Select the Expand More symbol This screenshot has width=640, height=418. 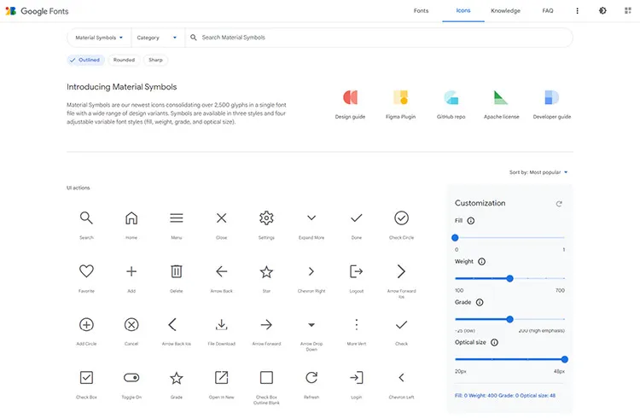(x=311, y=218)
